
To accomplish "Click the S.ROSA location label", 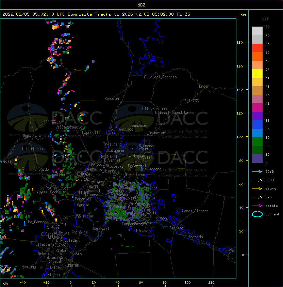I will [x=162, y=219].
